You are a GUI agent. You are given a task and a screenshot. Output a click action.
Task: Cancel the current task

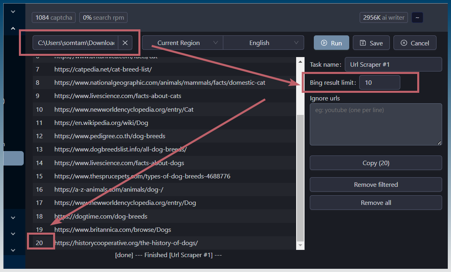(415, 43)
